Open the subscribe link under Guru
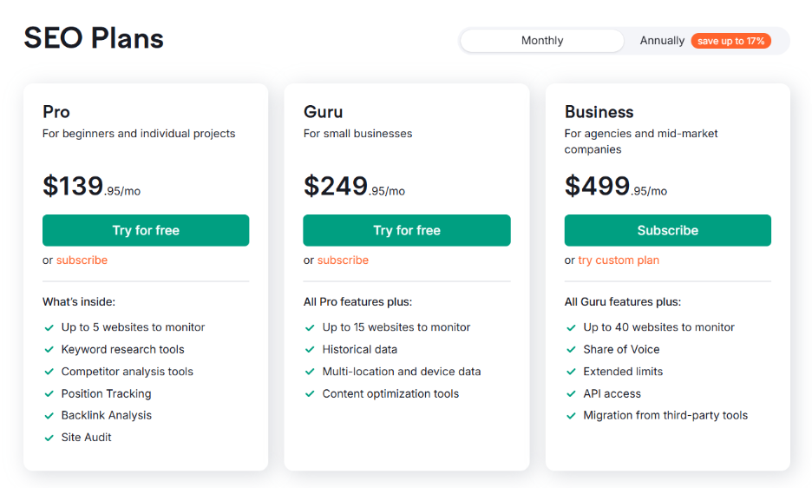Screen dimensions: 812x488 click(343, 260)
